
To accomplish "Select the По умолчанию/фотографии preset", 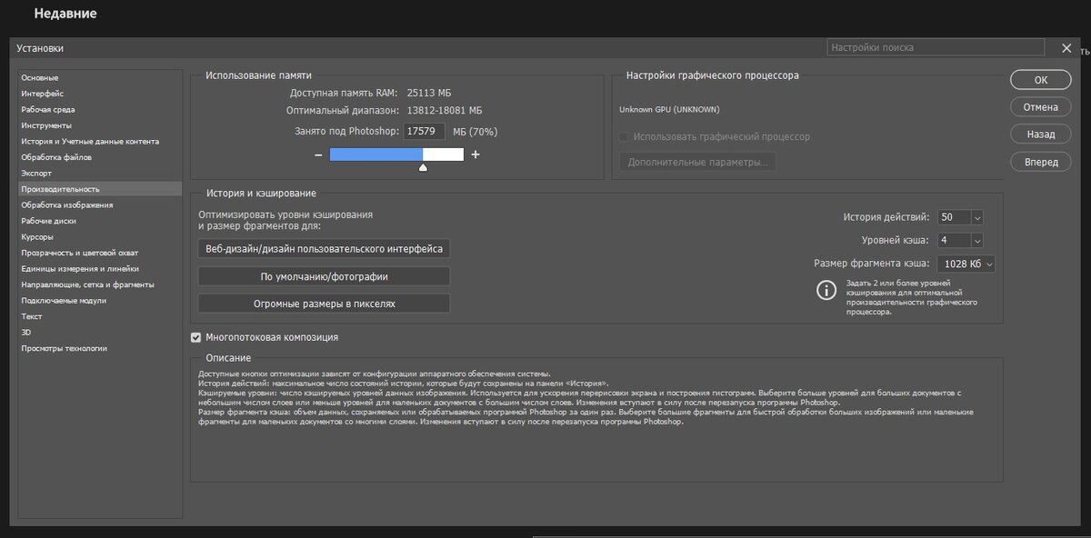I will pos(323,276).
